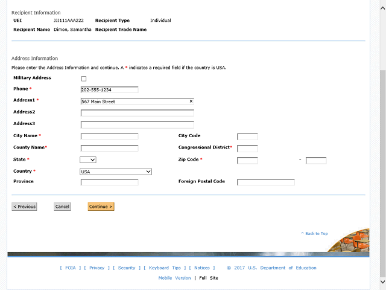Clear the Address1 field with X
Viewport: 386px width, 290px height.
191,101
